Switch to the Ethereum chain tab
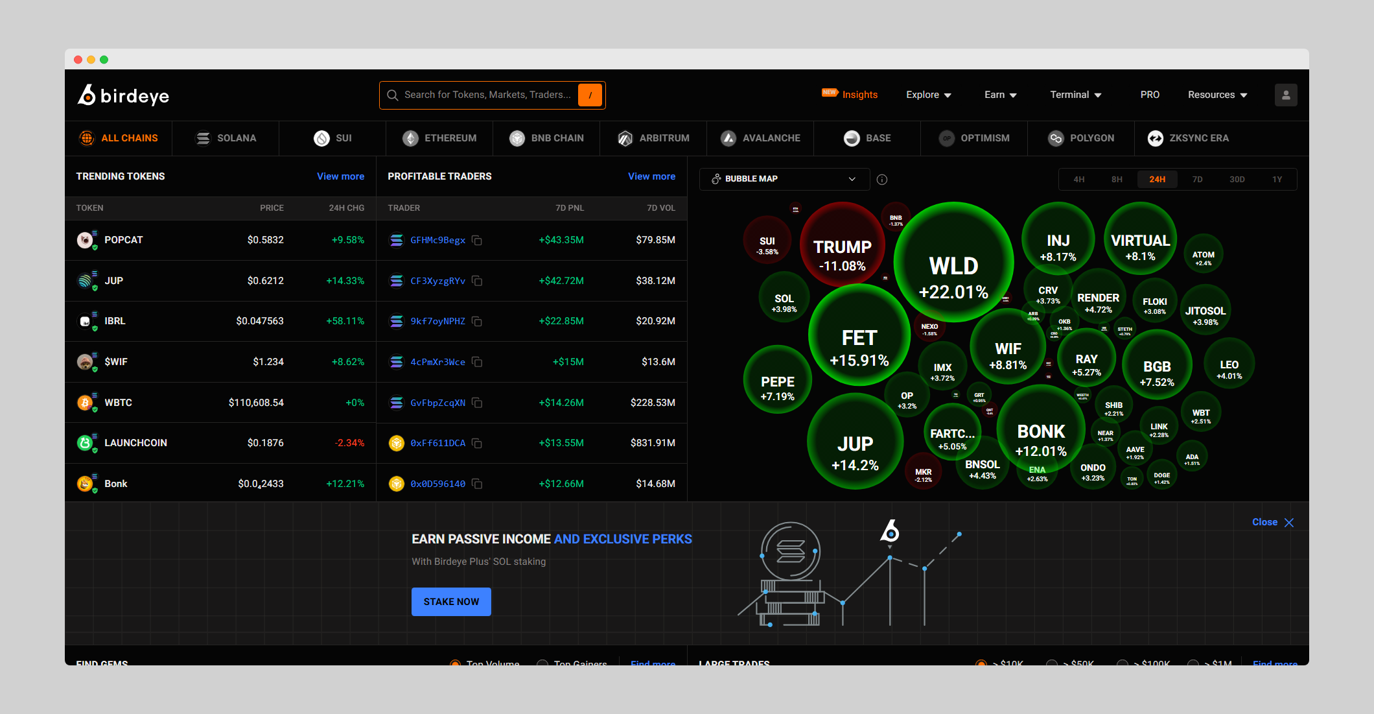 tap(439, 138)
